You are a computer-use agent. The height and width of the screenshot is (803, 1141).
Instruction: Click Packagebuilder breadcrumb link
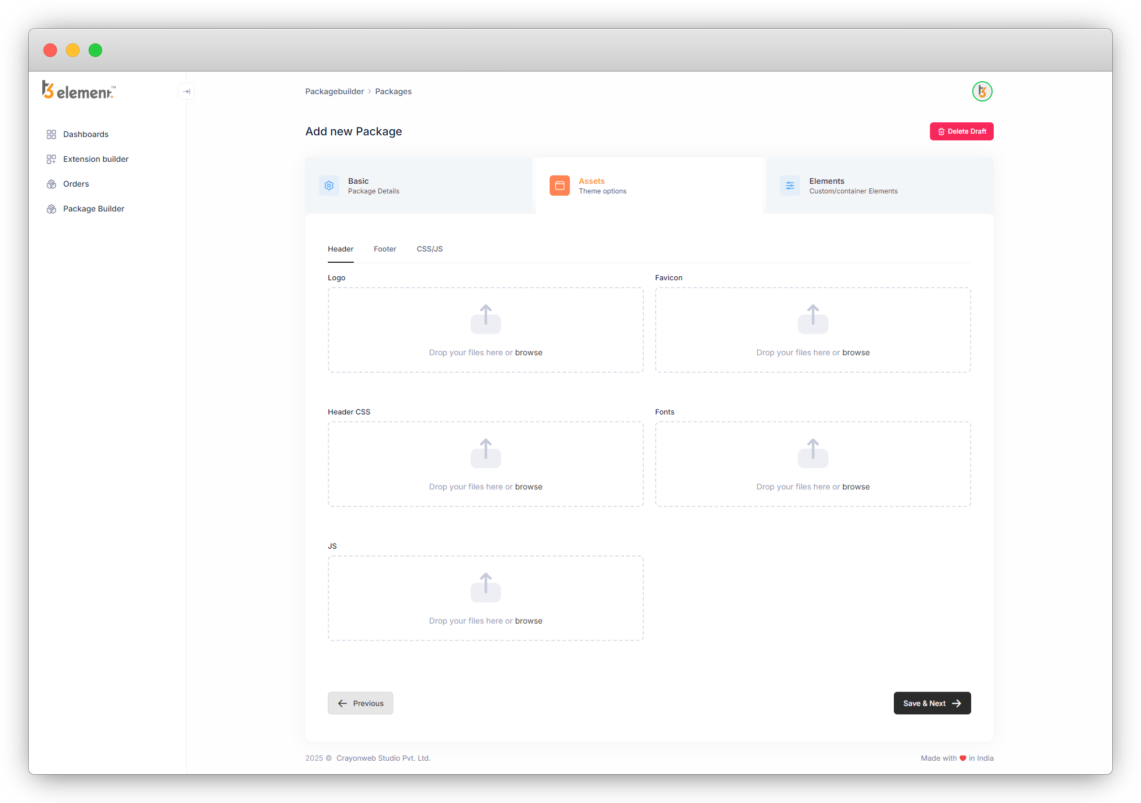point(334,91)
